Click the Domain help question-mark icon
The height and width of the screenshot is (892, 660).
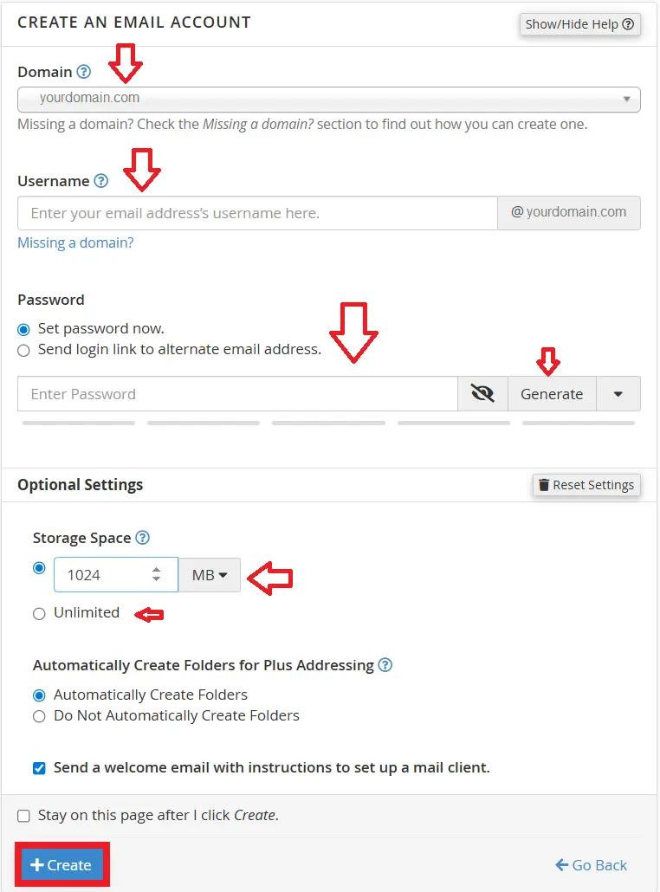[83, 72]
